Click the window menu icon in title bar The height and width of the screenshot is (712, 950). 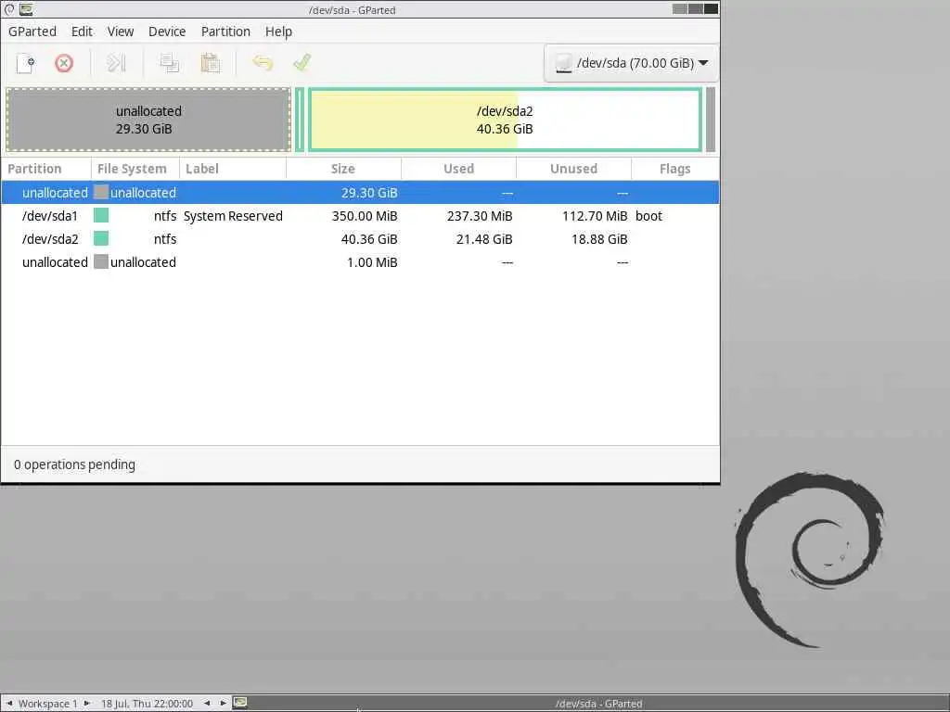click(x=9, y=9)
